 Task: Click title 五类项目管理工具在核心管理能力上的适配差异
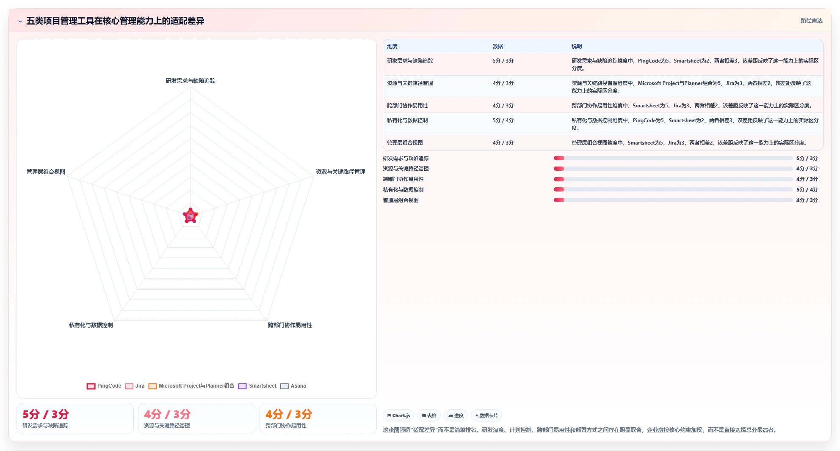click(115, 21)
